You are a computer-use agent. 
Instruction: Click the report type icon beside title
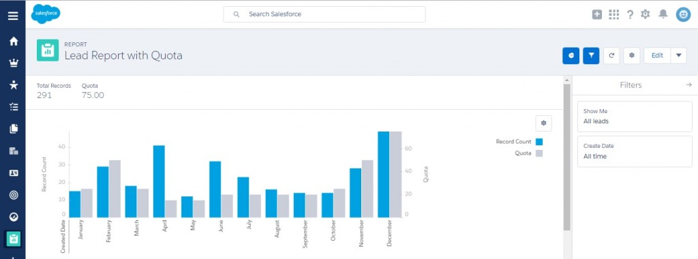click(48, 50)
